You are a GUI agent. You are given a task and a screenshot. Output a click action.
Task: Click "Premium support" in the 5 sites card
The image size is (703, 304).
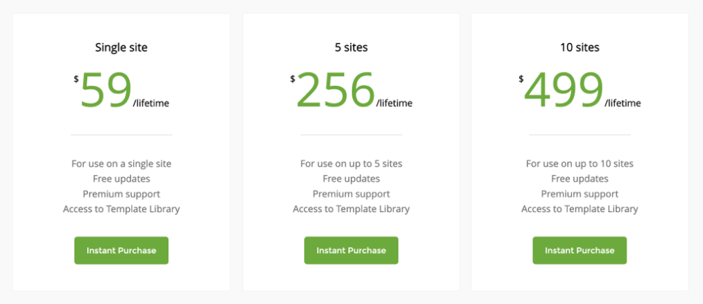pyautogui.click(x=351, y=194)
